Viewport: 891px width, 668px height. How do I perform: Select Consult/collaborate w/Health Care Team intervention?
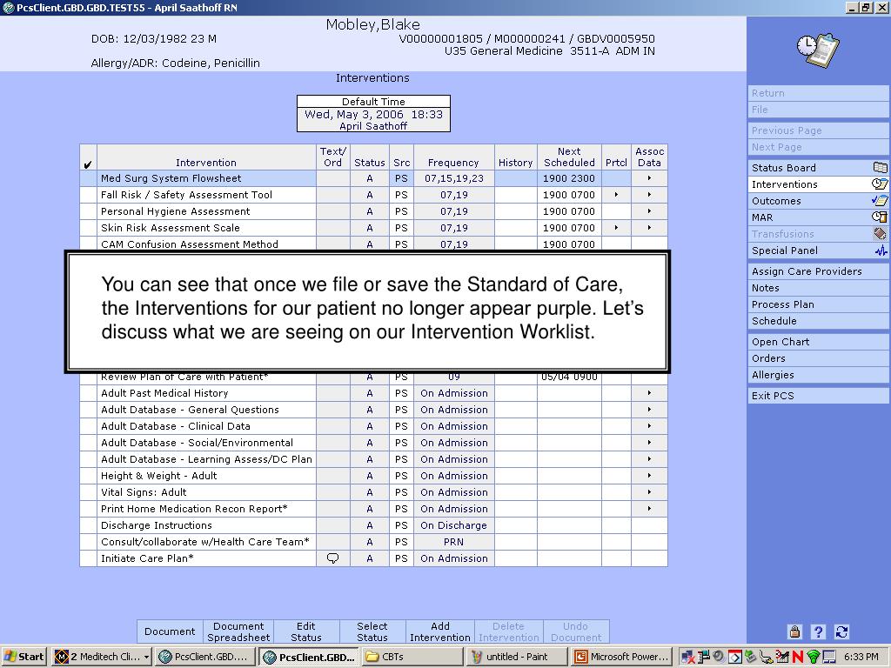pos(205,542)
